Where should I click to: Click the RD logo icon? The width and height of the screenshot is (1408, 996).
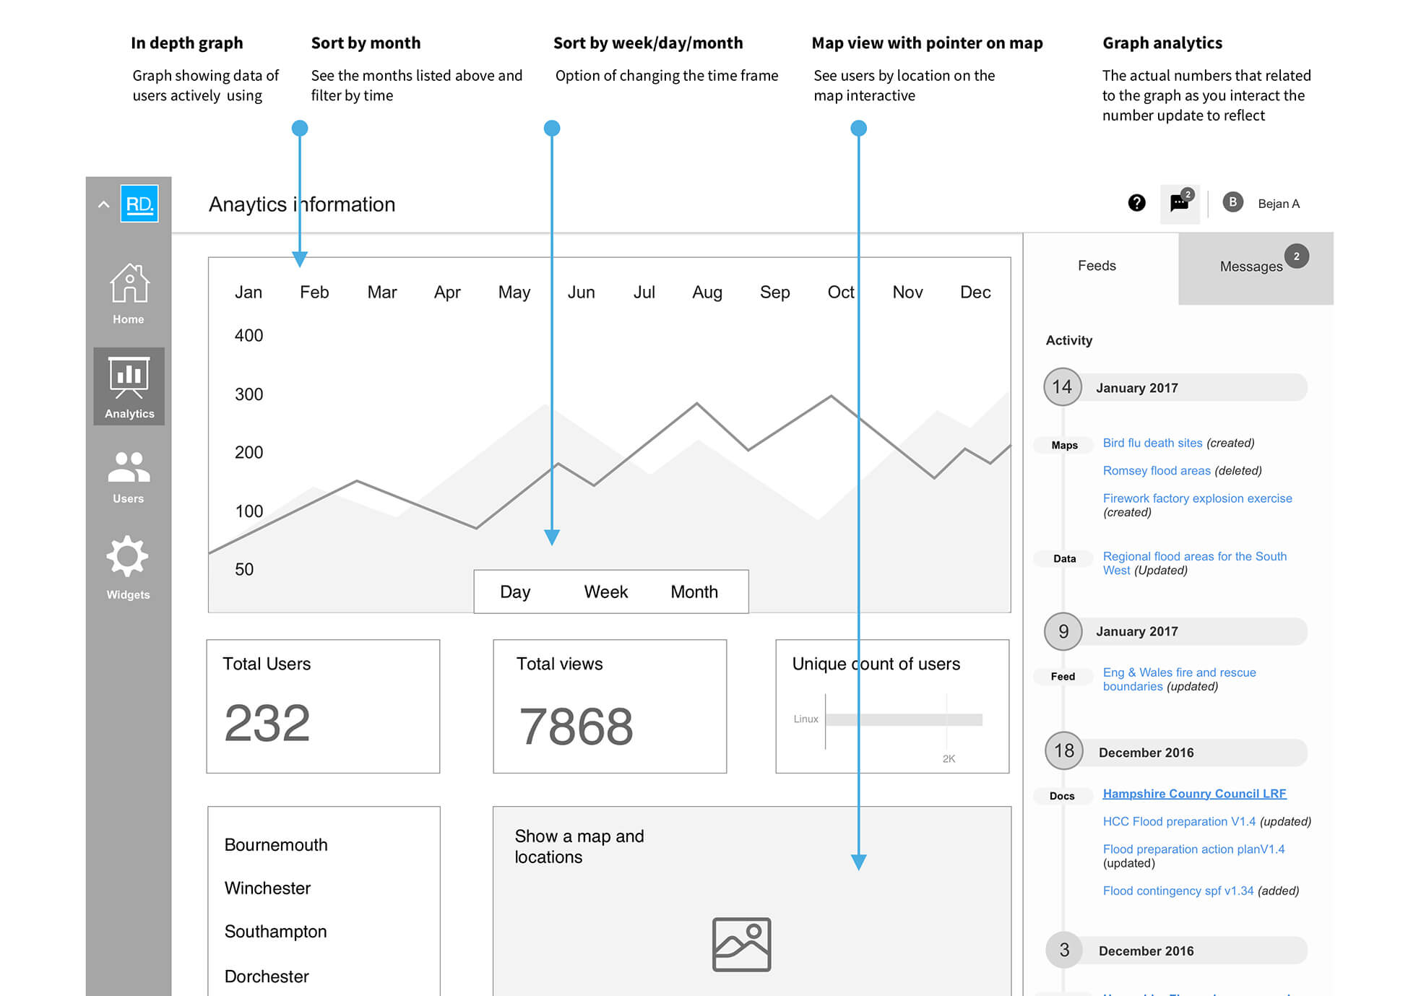139,204
